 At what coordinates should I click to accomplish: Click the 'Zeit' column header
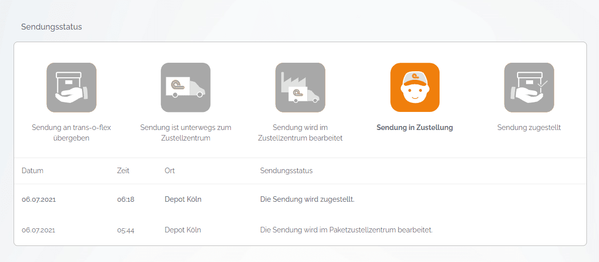[x=123, y=171]
